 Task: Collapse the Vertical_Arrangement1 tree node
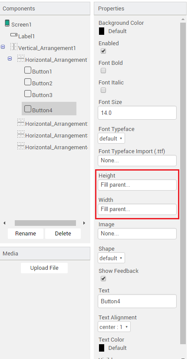tap(3, 47)
